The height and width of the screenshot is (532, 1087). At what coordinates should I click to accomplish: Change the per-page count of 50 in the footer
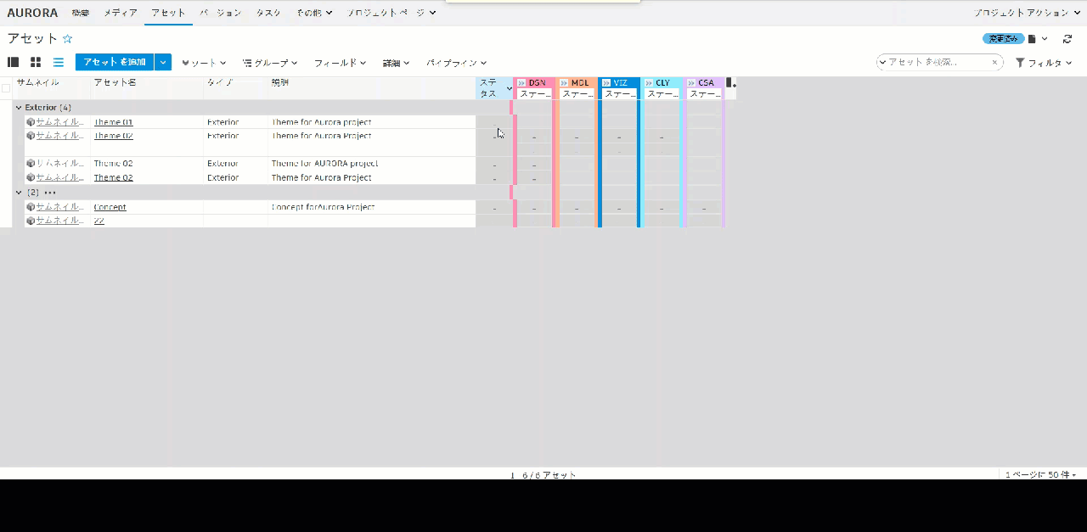(x=1041, y=475)
